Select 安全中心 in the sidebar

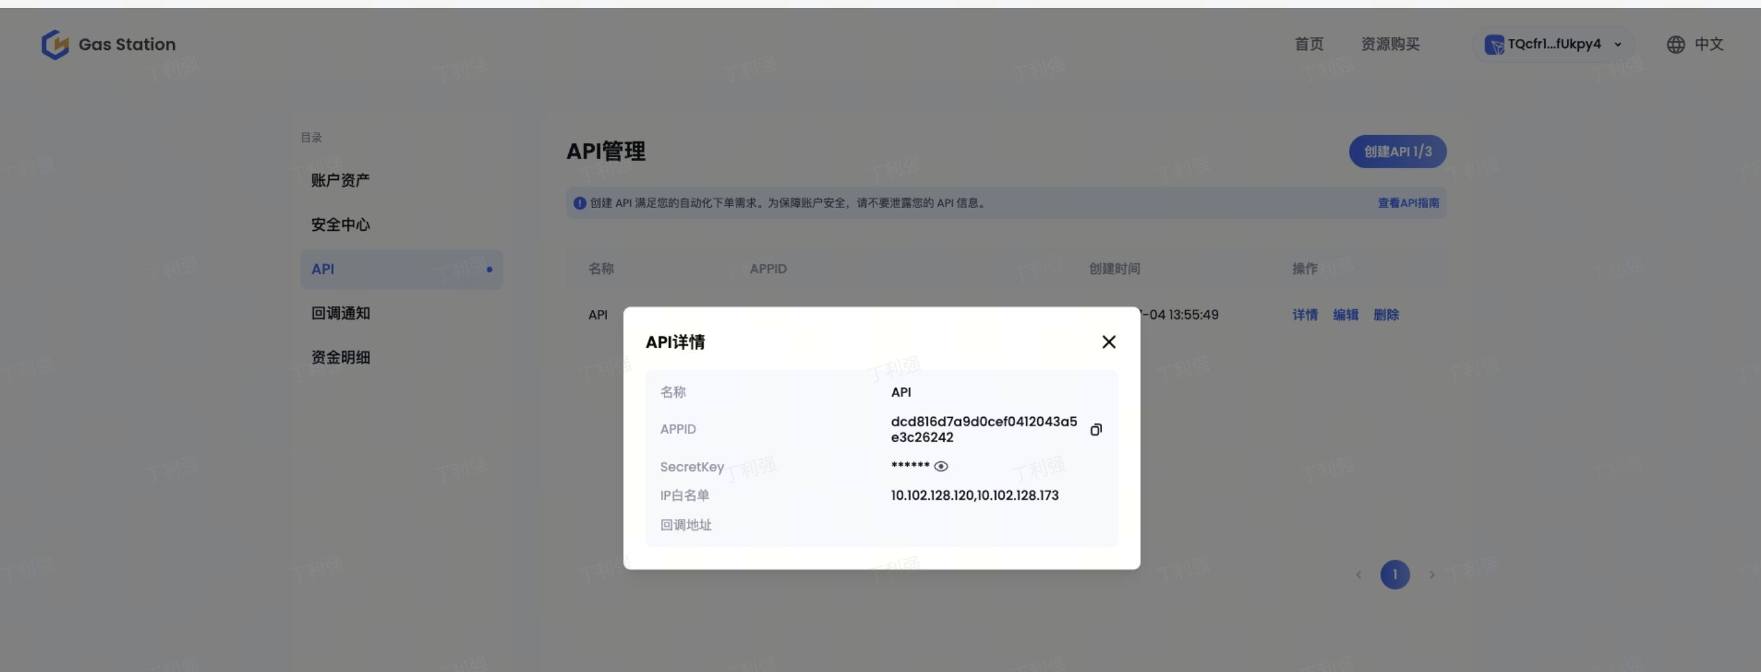(x=340, y=225)
